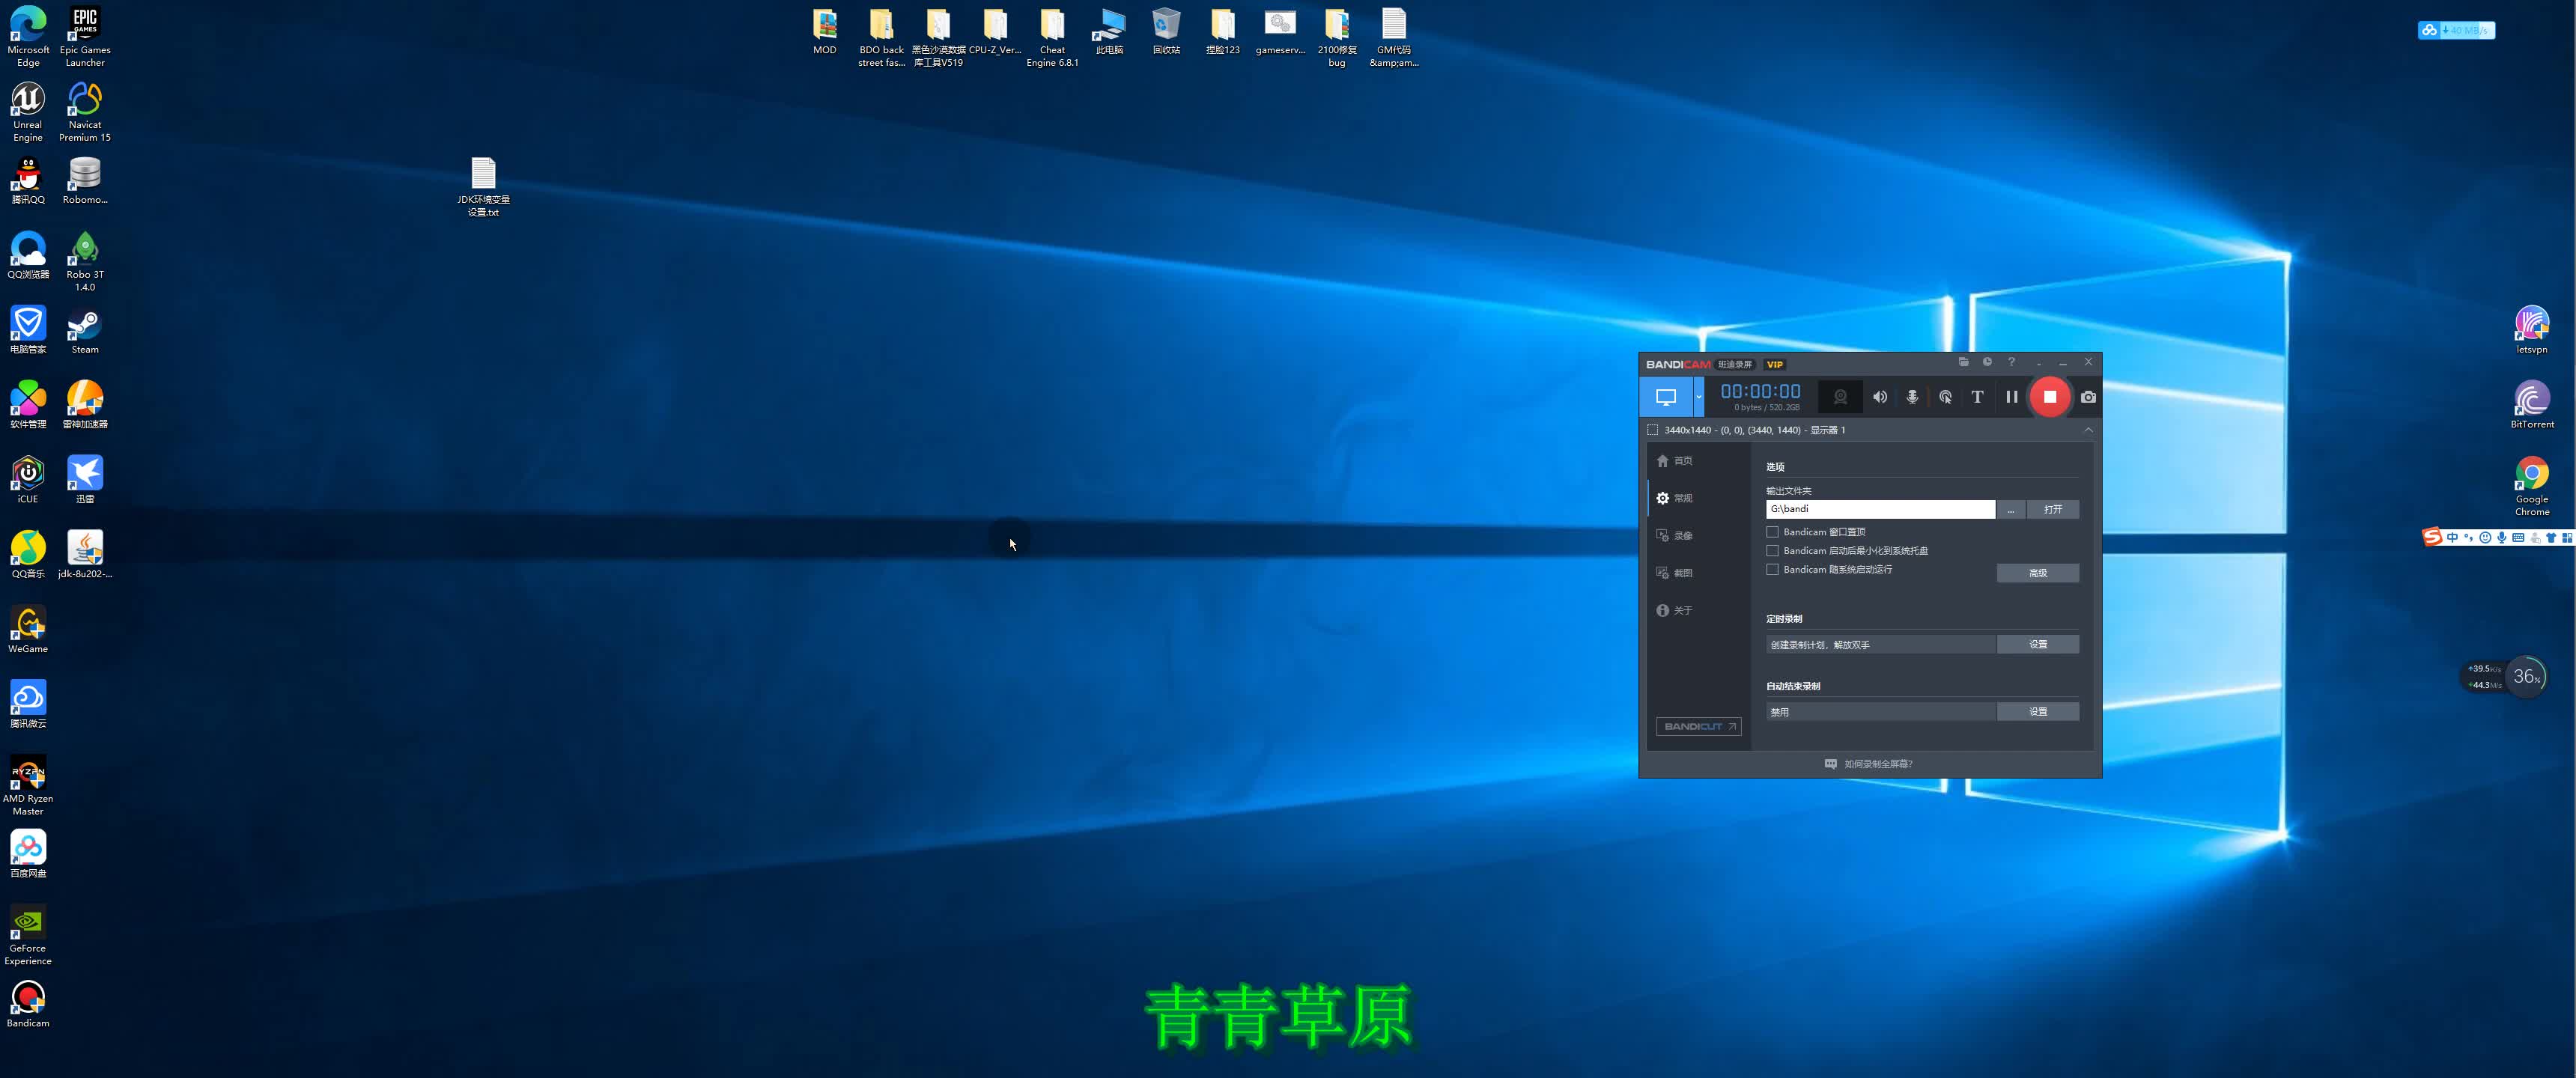Image resolution: width=2576 pixels, height=1078 pixels.
Task: Select Navicat Premium 15 desktop icon
Action: click(x=85, y=112)
